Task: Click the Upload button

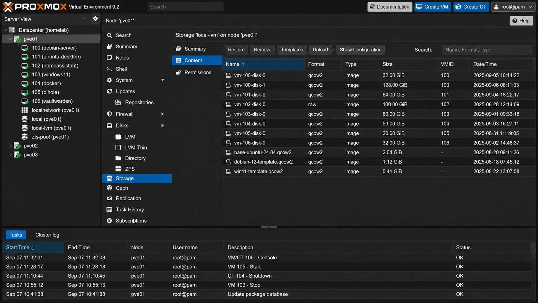Action: [320, 50]
